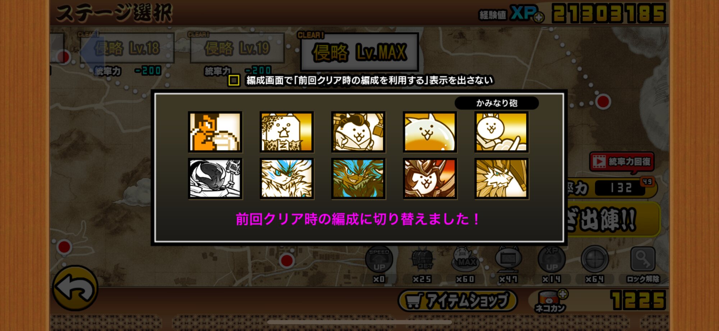Select the 侵略 Lv.18 stage tab

pyautogui.click(x=127, y=48)
